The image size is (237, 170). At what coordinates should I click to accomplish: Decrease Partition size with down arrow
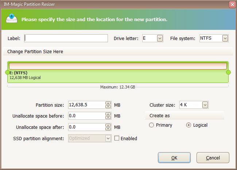point(108,107)
